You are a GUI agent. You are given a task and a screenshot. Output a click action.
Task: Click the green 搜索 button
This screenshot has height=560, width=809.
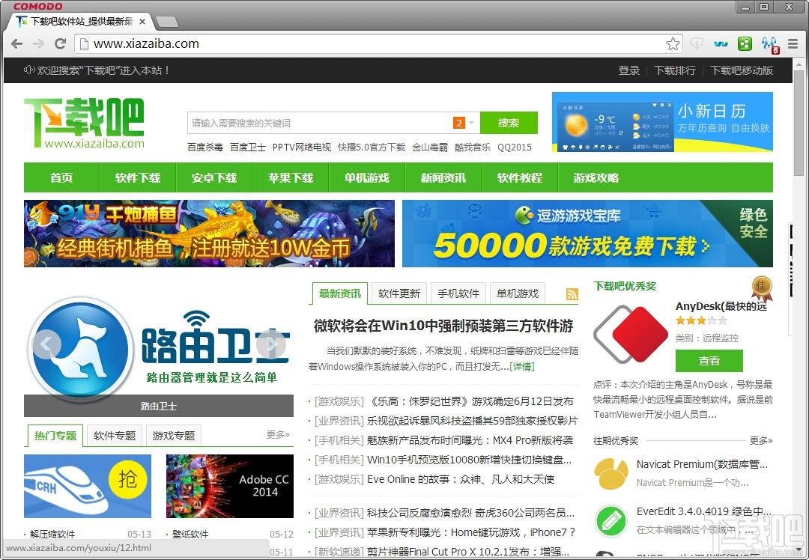point(509,123)
